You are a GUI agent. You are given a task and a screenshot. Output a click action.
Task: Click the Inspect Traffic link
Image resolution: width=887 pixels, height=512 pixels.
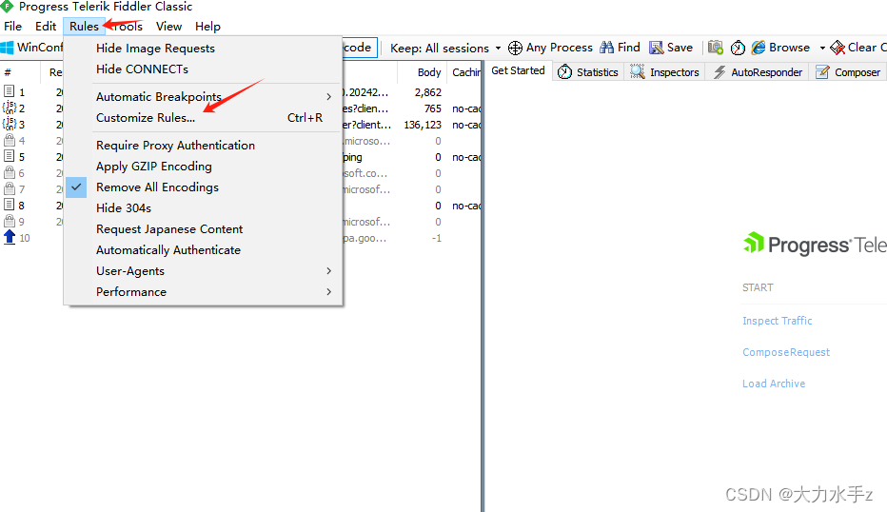pos(777,321)
